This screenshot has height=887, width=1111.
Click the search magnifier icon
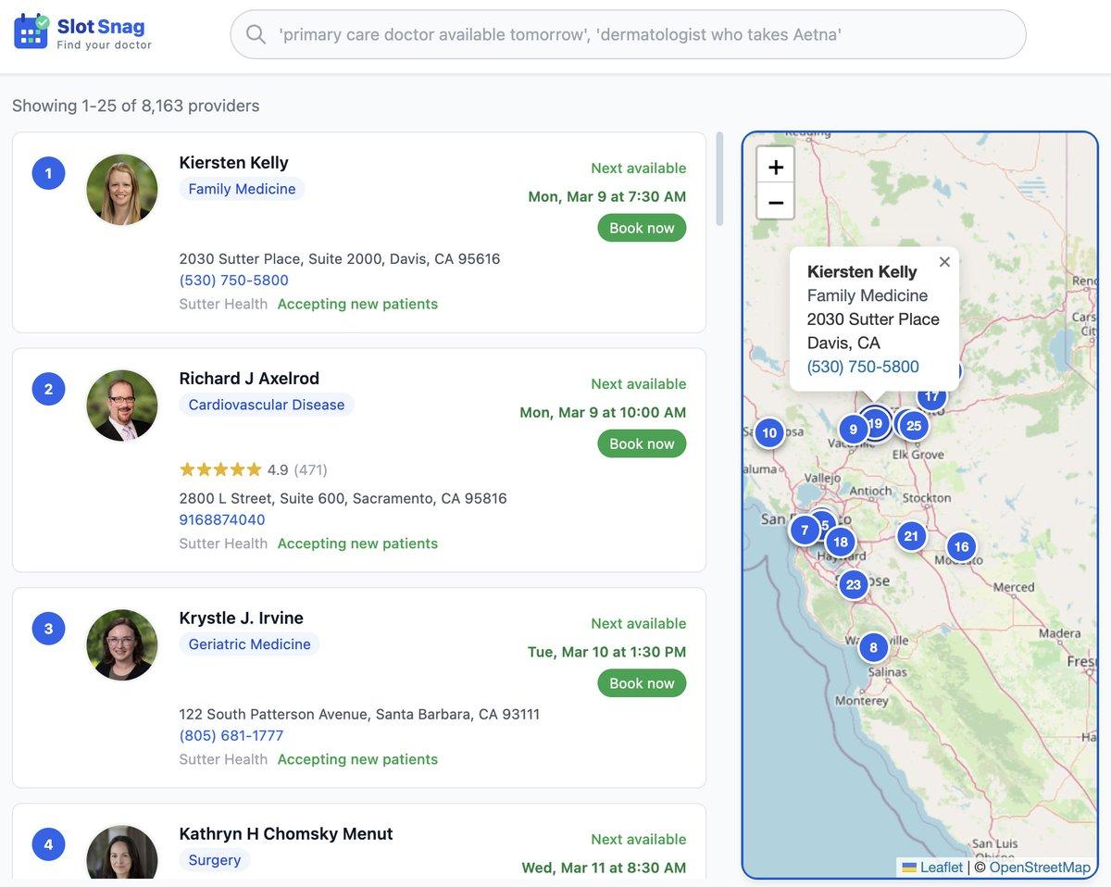tap(256, 33)
